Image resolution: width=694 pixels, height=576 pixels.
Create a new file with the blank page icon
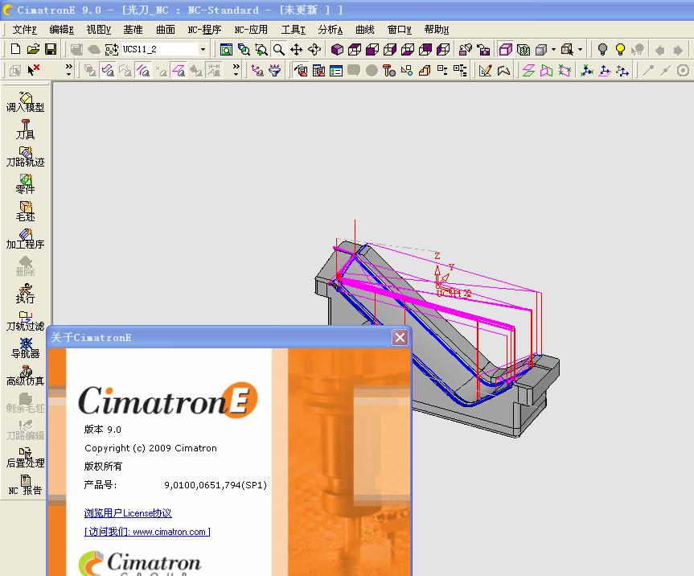(x=15, y=49)
